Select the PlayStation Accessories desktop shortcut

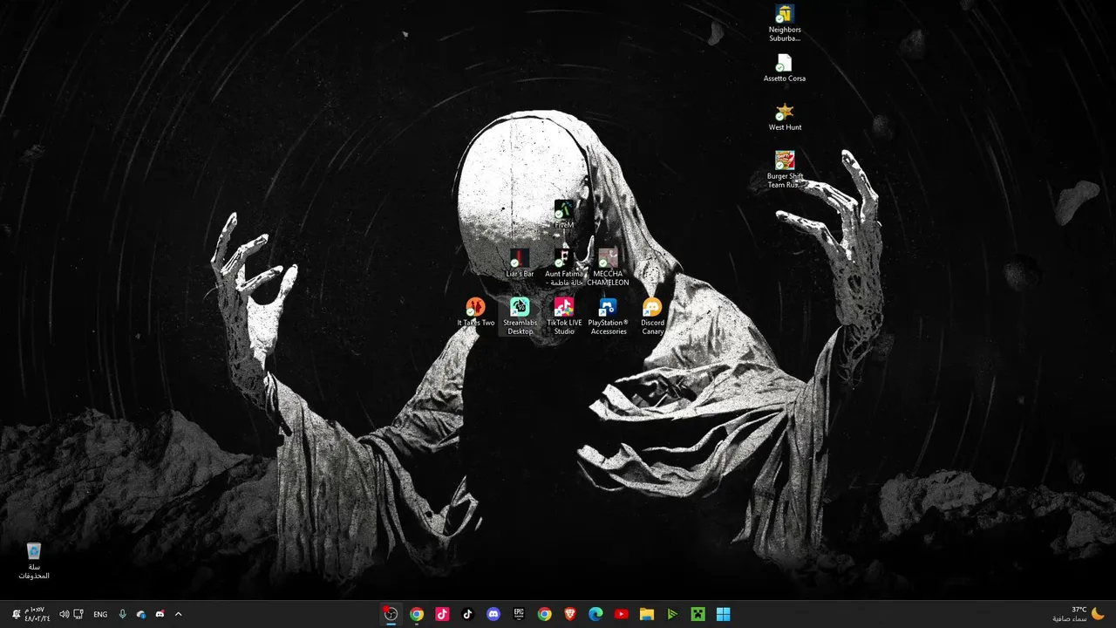coord(608,317)
